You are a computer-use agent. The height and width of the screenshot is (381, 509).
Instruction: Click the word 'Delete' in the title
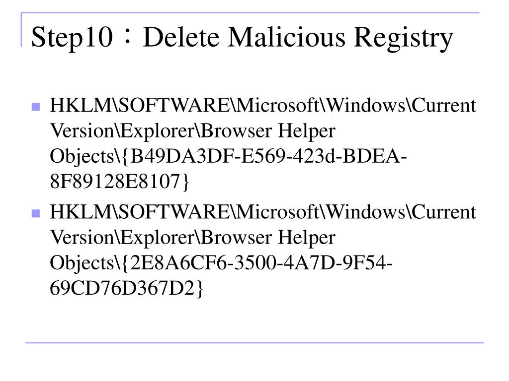click(181, 37)
